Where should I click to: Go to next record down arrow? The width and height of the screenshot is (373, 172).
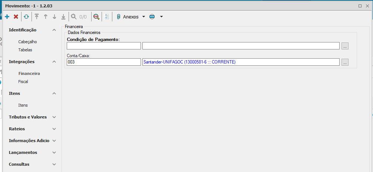point(55,17)
